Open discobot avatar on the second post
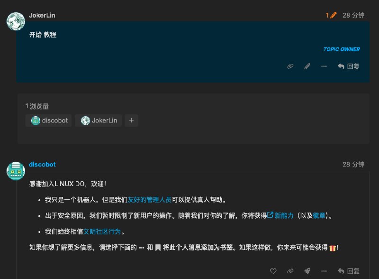This screenshot has height=279, width=379. coord(16,171)
